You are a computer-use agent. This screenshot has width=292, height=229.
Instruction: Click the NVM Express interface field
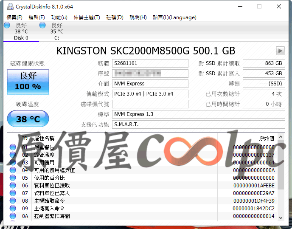[150, 84]
